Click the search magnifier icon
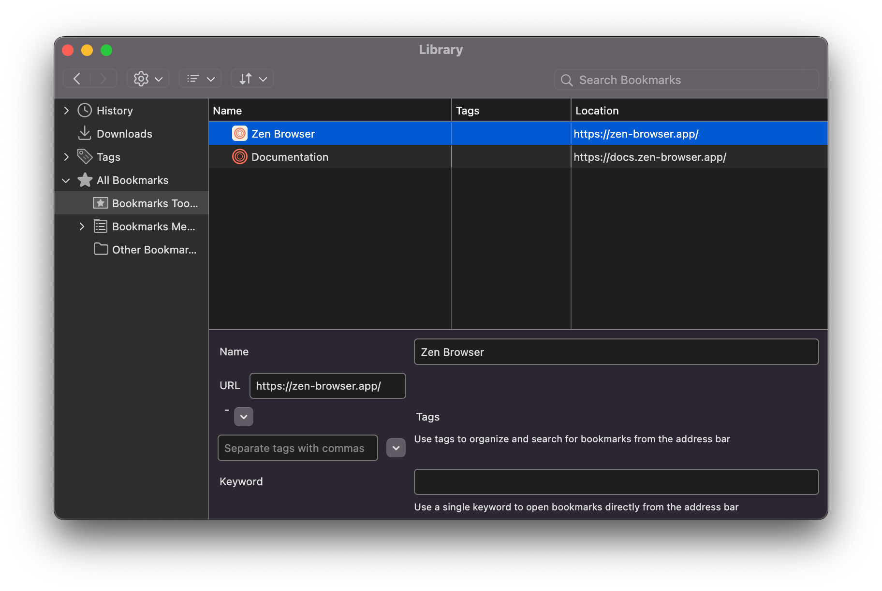882x591 pixels. click(567, 80)
